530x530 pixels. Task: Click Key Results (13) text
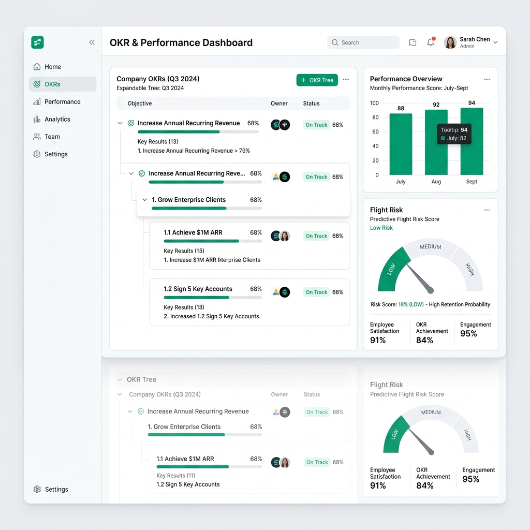point(158,142)
